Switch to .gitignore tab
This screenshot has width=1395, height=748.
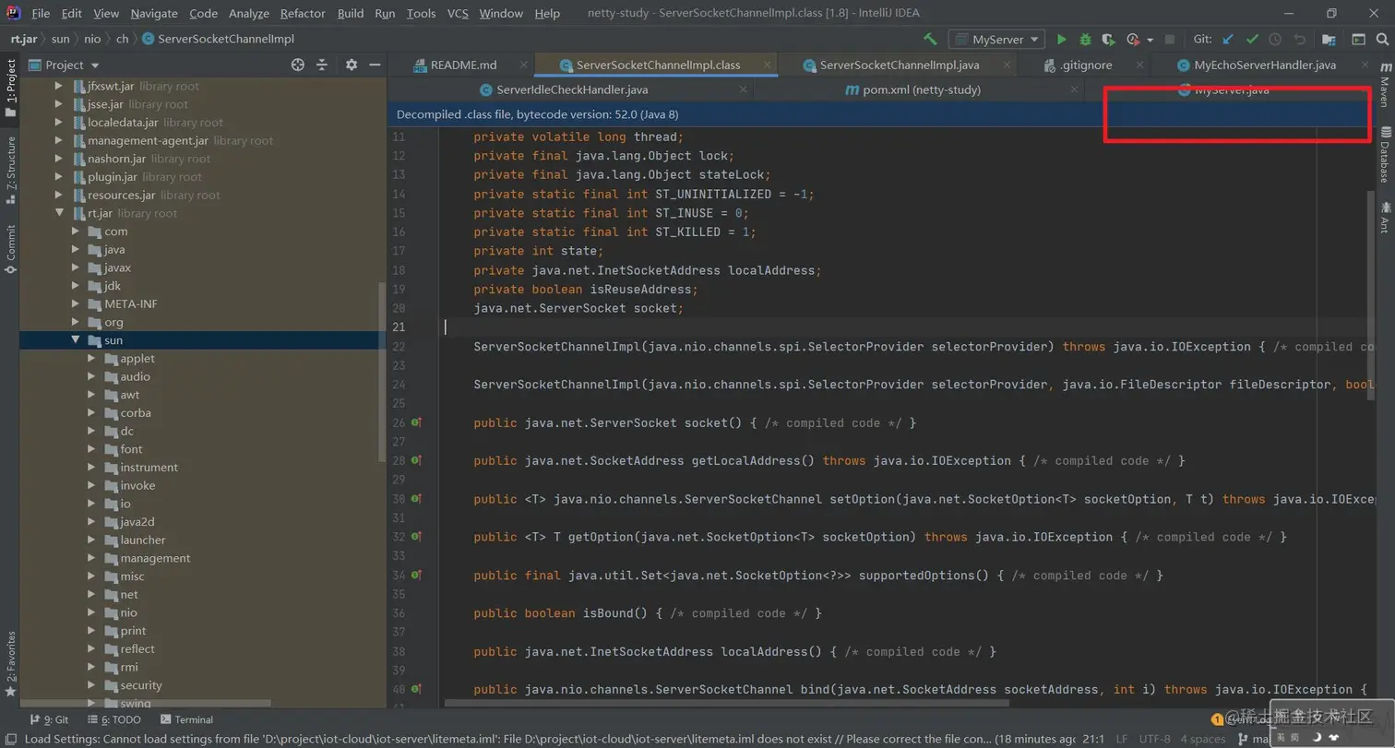click(1086, 65)
